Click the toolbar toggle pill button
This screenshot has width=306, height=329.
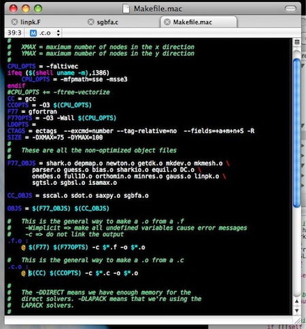click(x=290, y=9)
